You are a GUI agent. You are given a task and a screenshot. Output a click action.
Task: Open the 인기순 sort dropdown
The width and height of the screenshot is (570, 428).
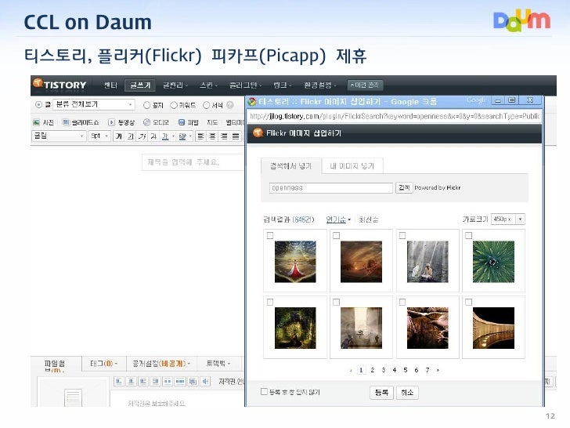338,219
